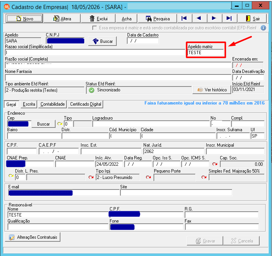Jump to last record arrow
272x256 pixels.
229,18
